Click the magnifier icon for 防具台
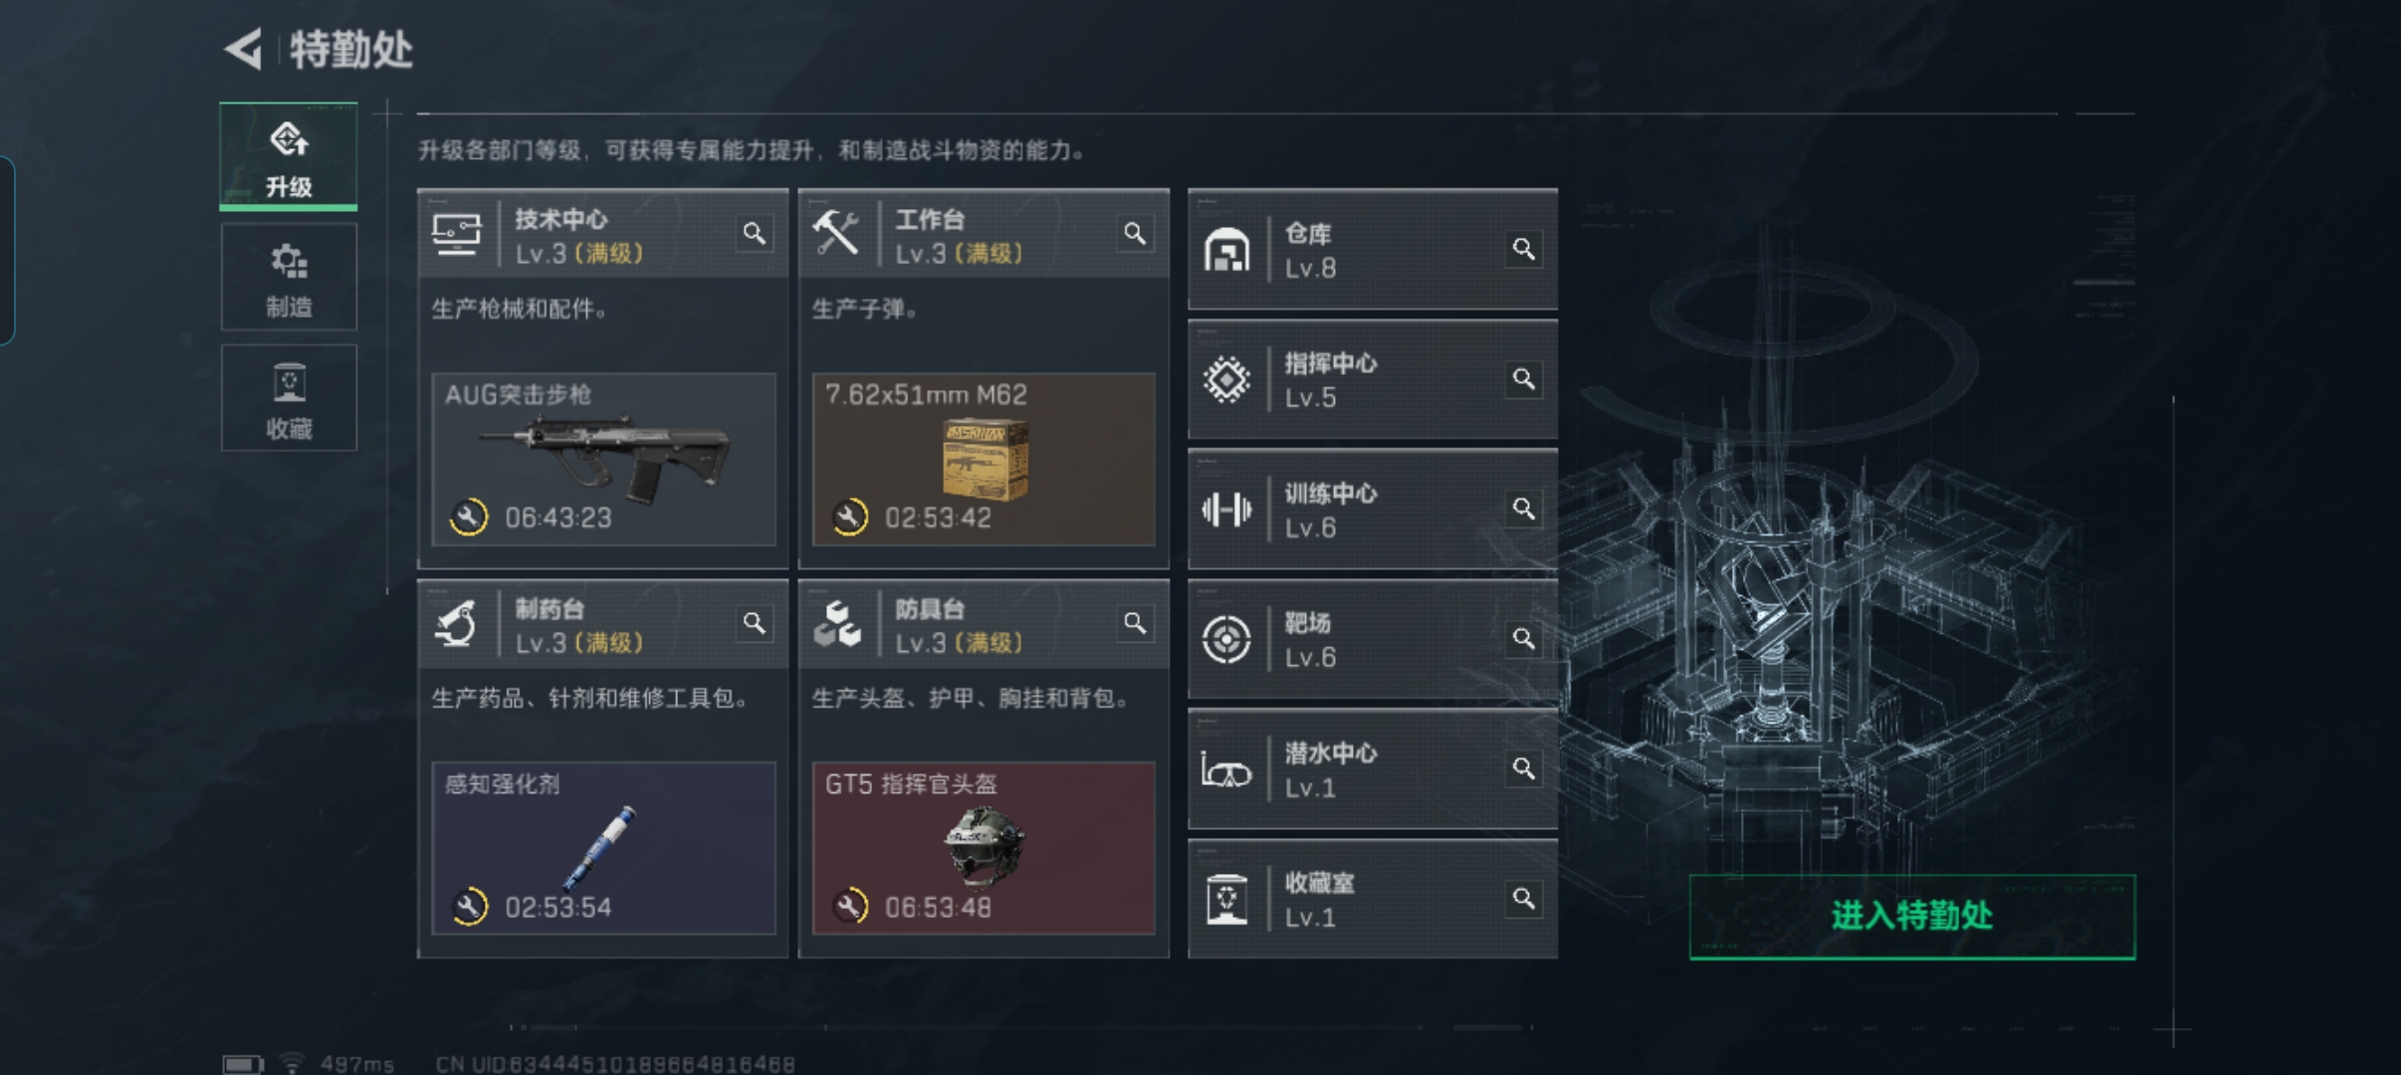This screenshot has height=1075, width=2401. (1135, 623)
